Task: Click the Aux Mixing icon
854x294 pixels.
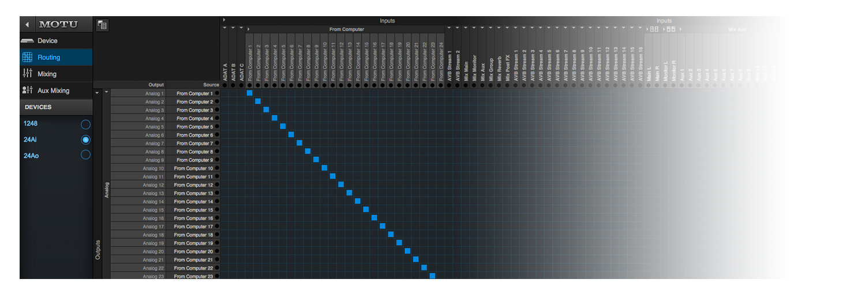Action: 27,91
